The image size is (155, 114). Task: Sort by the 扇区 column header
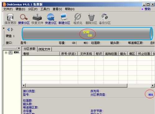pos(132,54)
